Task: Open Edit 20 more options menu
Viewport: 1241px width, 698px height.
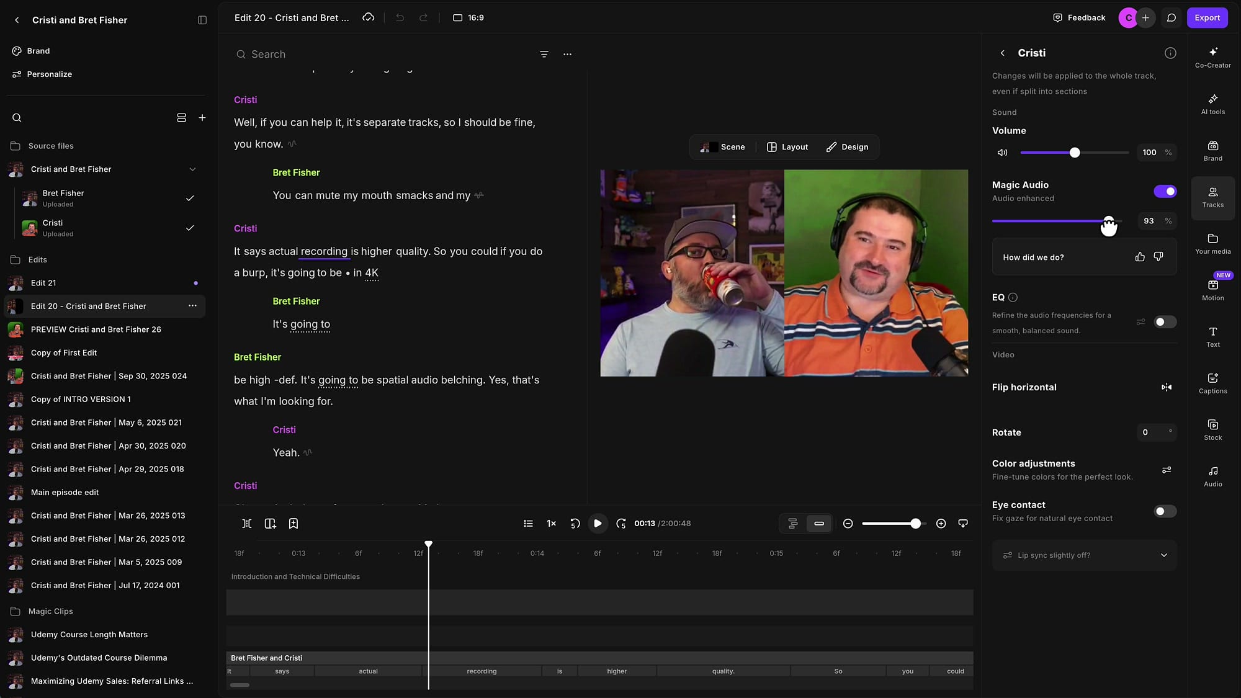Action: point(192,306)
